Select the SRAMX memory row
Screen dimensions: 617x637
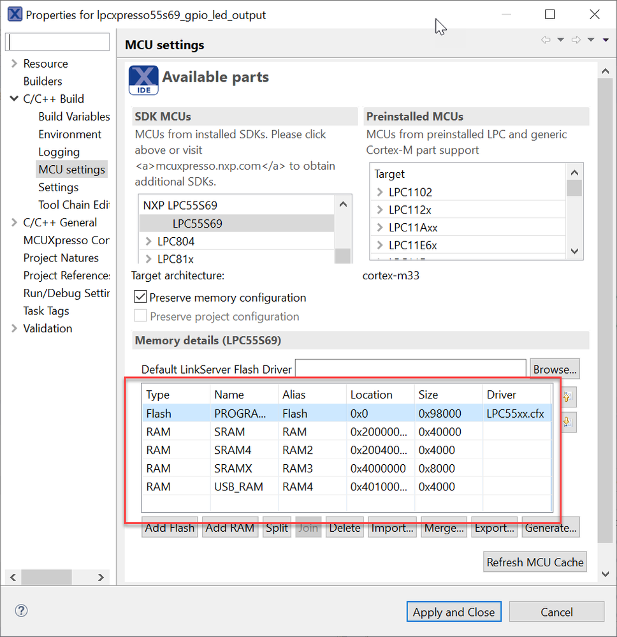347,468
